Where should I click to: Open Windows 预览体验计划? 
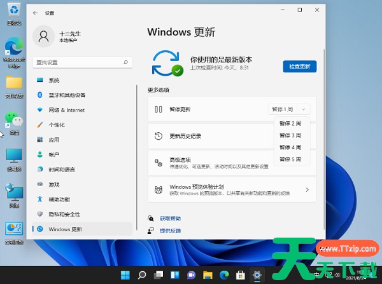click(x=232, y=190)
